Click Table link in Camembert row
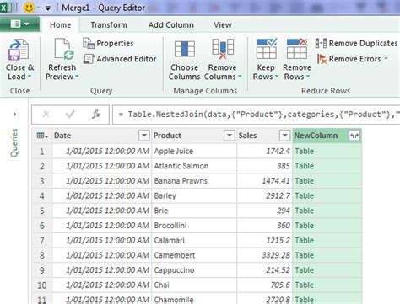 304,255
